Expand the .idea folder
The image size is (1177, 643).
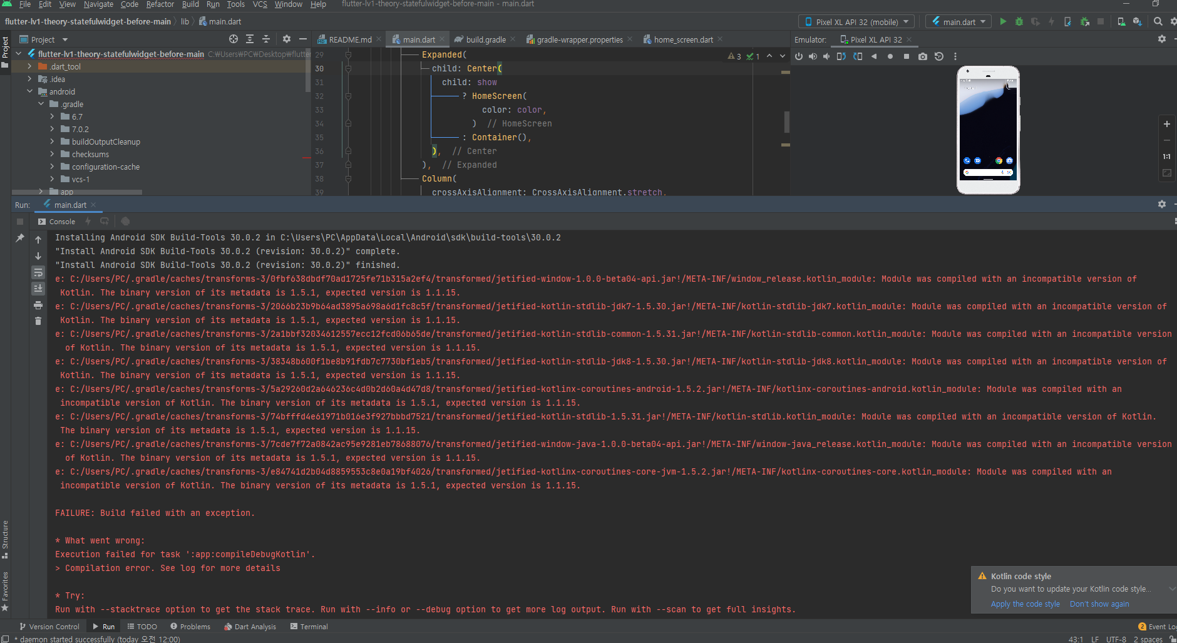29,79
